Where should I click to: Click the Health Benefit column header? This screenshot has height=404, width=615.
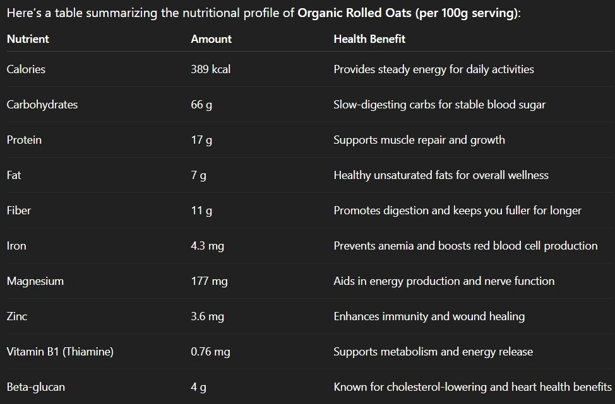[x=369, y=39]
